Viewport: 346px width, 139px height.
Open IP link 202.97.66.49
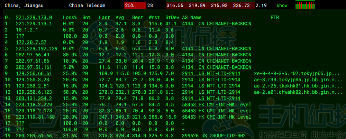(33, 55)
